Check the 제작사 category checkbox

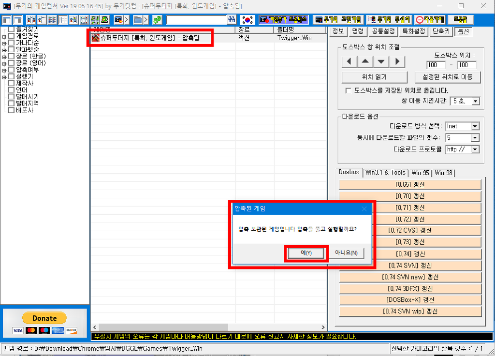[x=12, y=83]
